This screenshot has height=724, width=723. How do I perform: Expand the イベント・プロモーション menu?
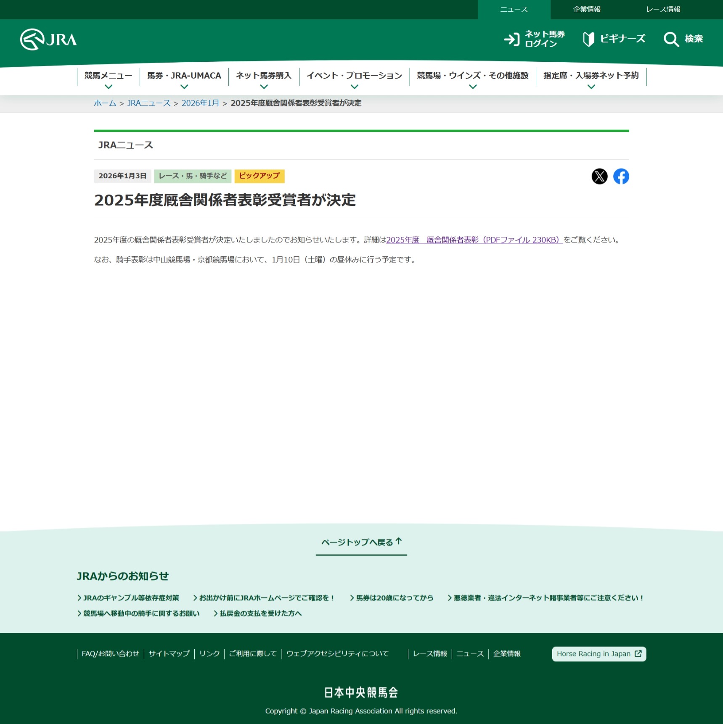pos(354,79)
